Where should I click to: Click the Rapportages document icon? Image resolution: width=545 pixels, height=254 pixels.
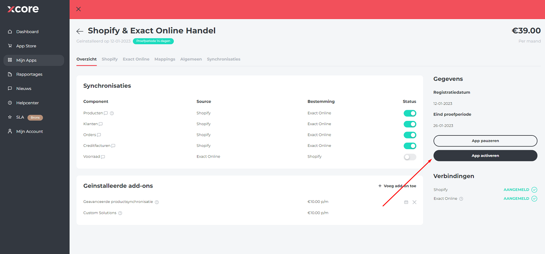(x=10, y=74)
